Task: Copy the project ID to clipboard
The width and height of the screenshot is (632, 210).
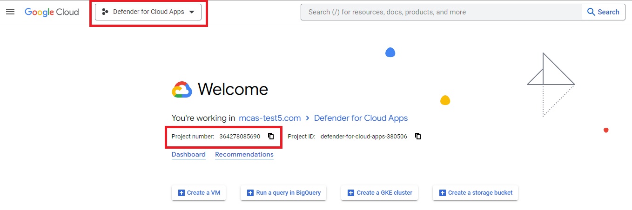Action: pyautogui.click(x=418, y=136)
